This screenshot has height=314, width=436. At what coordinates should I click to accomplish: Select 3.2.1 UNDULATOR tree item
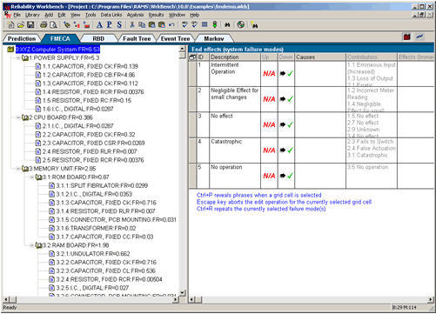click(x=93, y=254)
